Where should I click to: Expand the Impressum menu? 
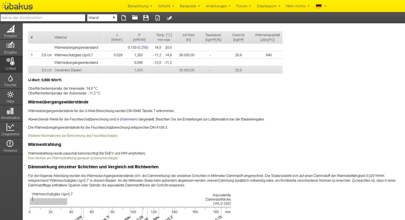[x=268, y=6]
